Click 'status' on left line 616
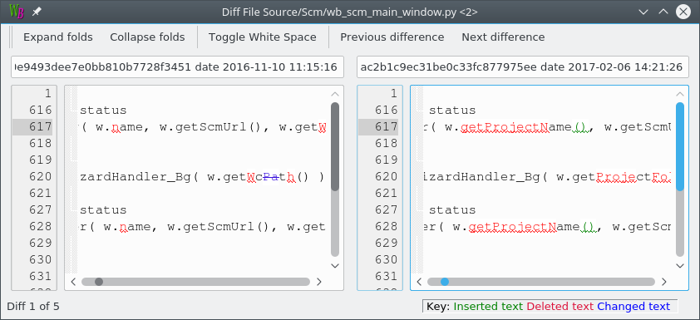The image size is (700, 320). 103,111
